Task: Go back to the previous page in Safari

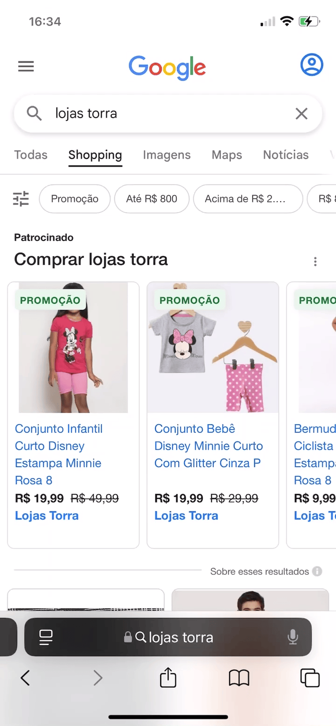Action: 26,677
